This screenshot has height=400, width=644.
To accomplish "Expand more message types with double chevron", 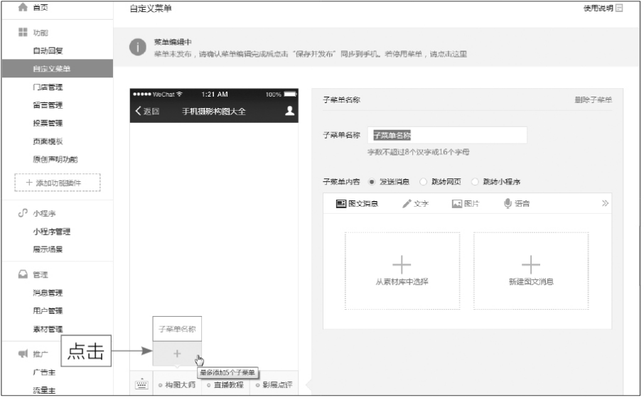I will pos(605,204).
